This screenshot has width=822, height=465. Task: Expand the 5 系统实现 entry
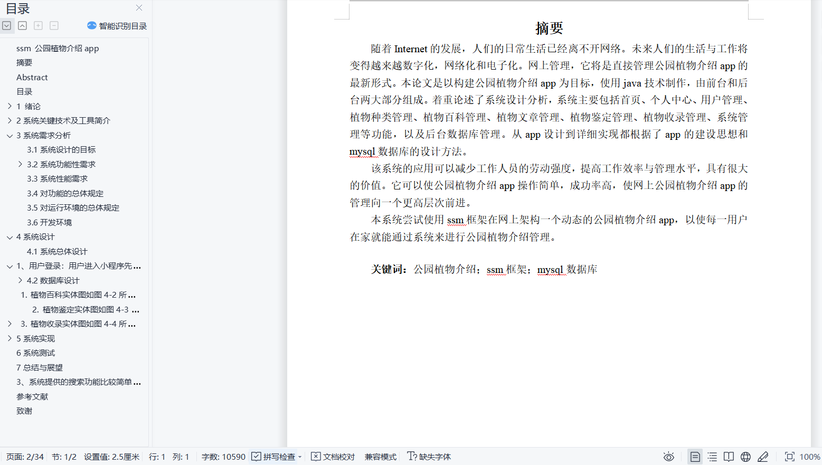[10, 338]
